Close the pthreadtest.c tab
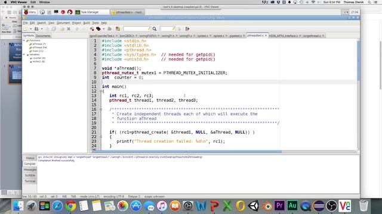 pyautogui.click(x=266, y=36)
